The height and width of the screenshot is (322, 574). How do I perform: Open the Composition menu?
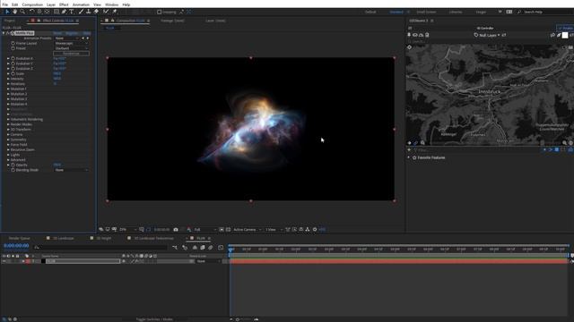[x=32, y=4]
